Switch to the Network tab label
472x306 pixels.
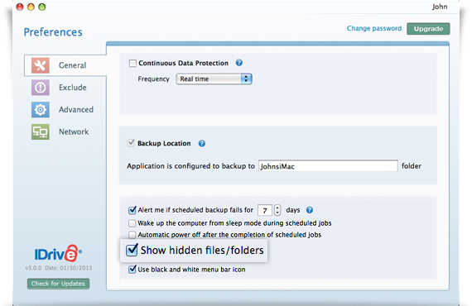[x=74, y=131]
